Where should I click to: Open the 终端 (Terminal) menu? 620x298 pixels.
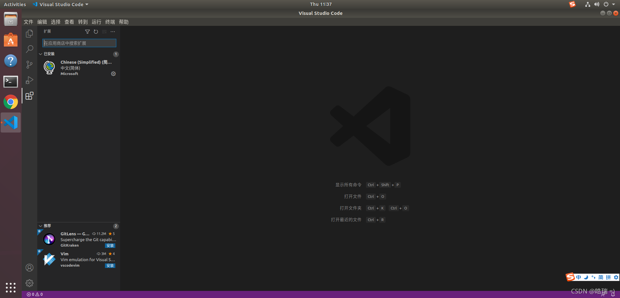(110, 22)
